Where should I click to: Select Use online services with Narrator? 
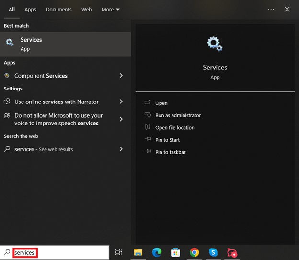(x=57, y=102)
